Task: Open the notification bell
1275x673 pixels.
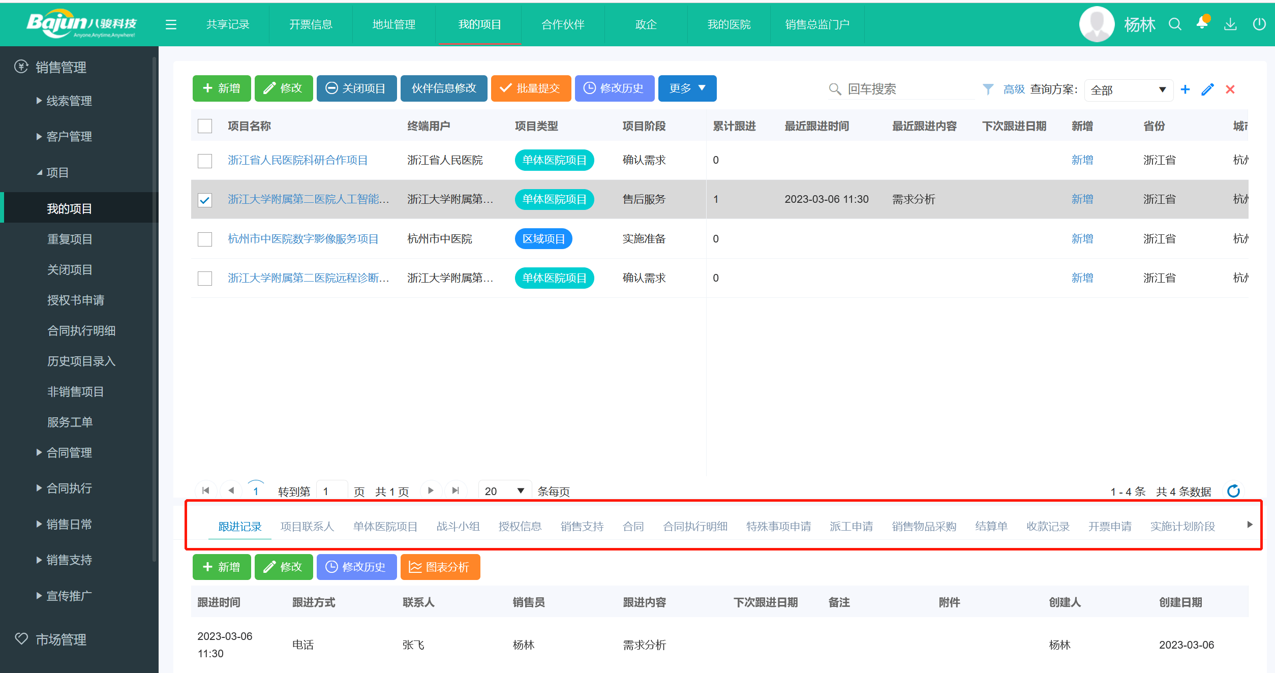Action: point(1202,23)
